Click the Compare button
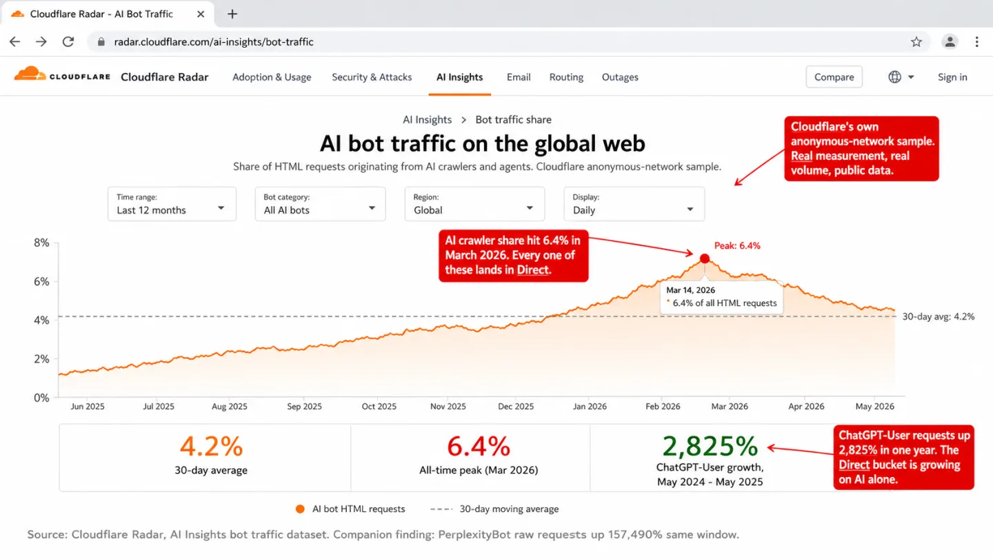The width and height of the screenshot is (993, 559). (x=834, y=77)
